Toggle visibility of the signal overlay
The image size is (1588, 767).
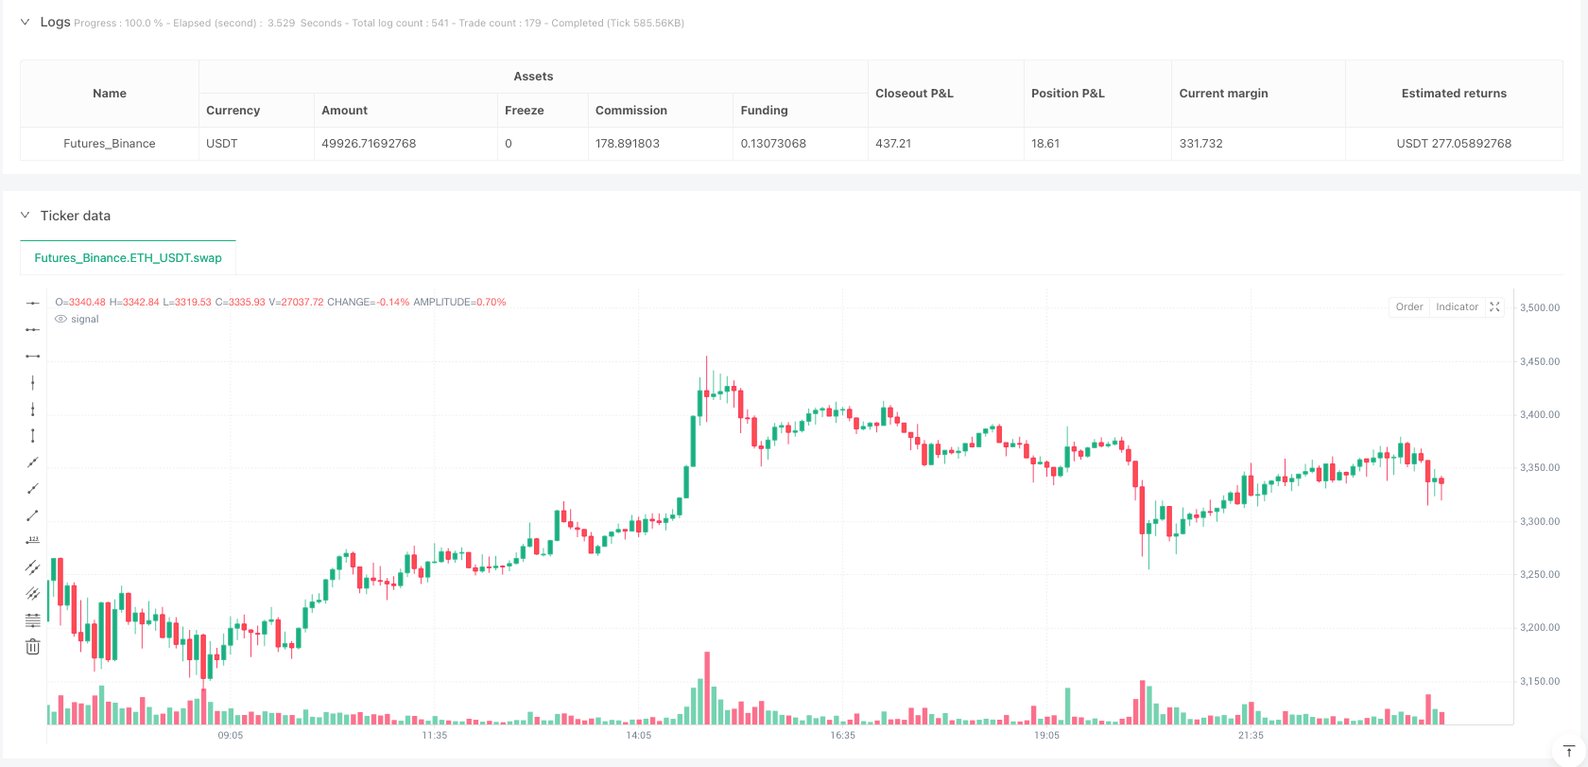(x=62, y=319)
